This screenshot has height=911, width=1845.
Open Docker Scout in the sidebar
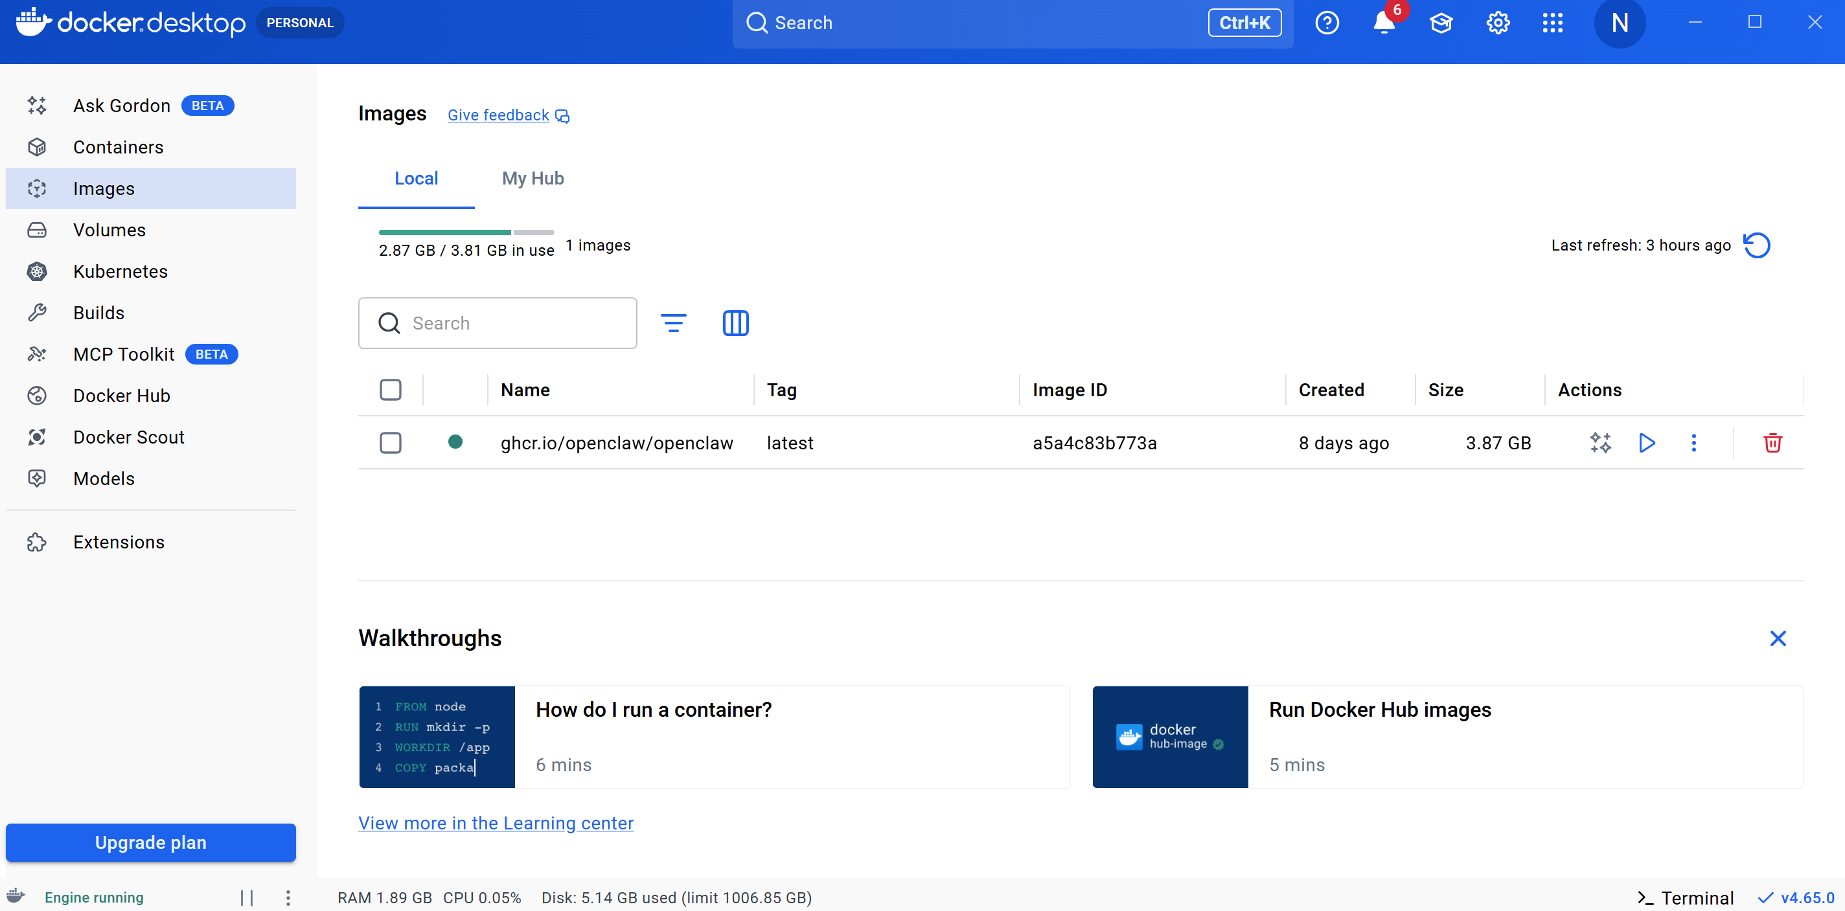pyautogui.click(x=150, y=438)
